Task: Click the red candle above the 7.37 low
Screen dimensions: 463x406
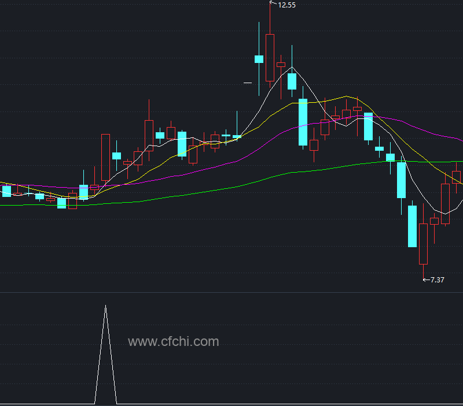Action: 424,244
